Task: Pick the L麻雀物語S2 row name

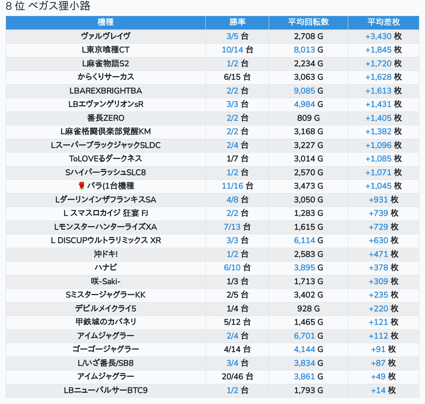Action: 106,63
